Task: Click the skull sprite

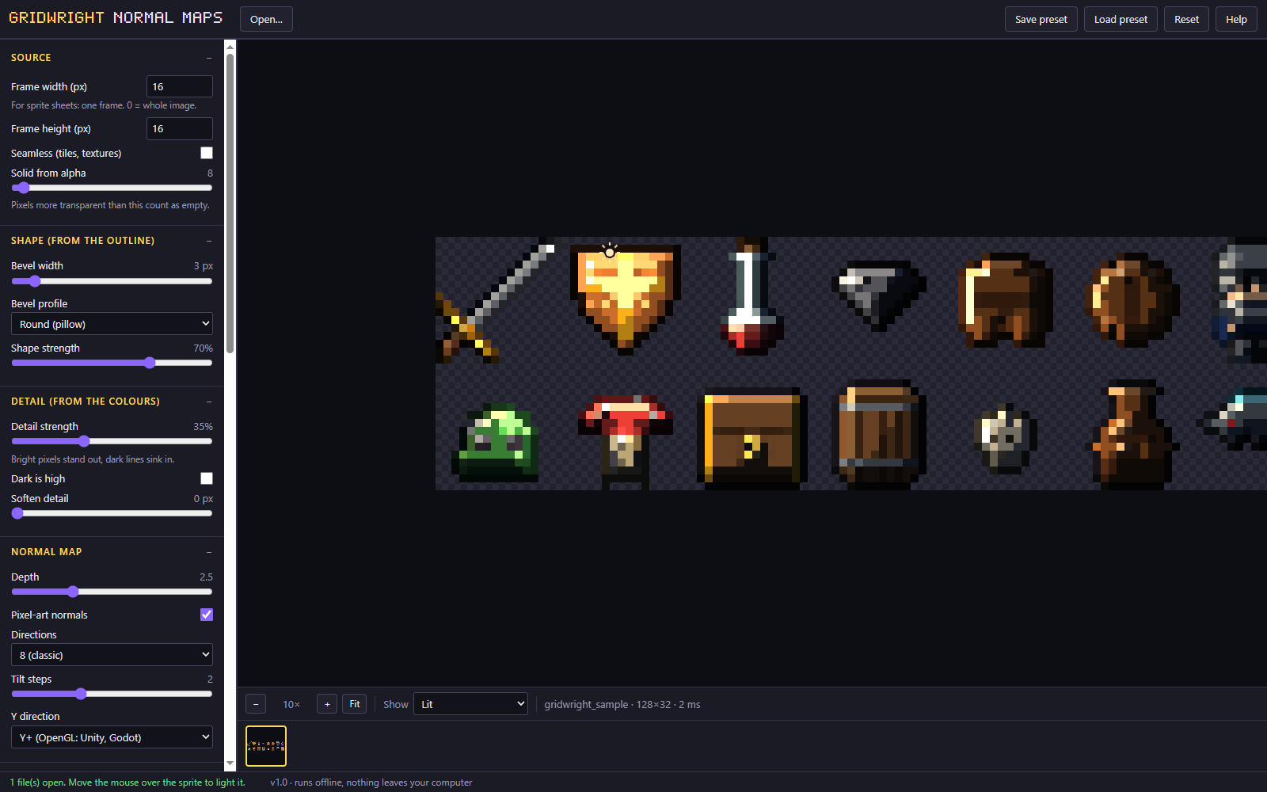Action: [1006, 439]
